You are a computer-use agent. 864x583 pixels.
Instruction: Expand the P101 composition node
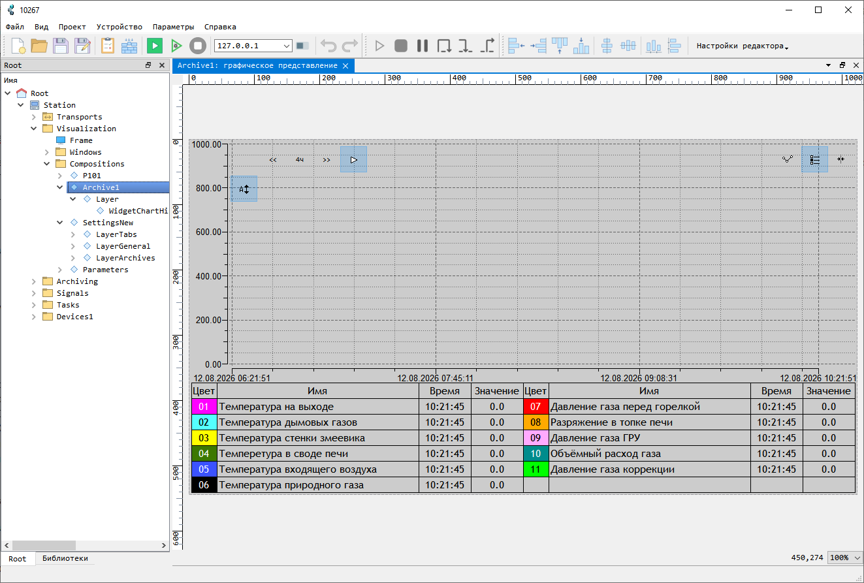(x=60, y=176)
